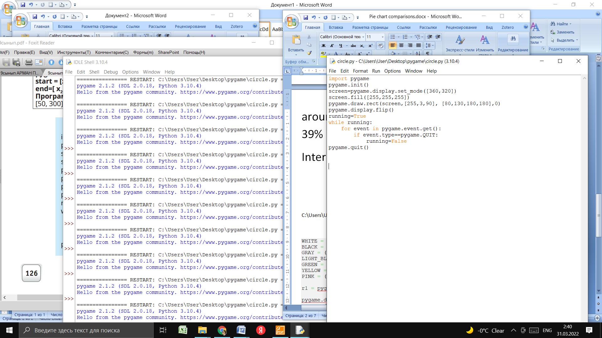
Task: Click the bulleted list icon
Action: 393,37
